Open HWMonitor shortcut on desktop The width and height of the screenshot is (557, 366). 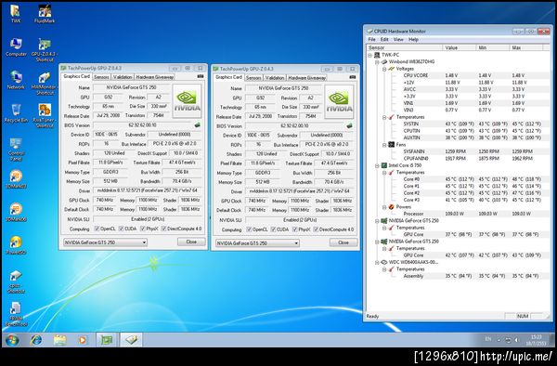45,84
